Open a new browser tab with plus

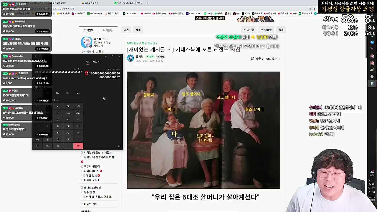[148, 3]
